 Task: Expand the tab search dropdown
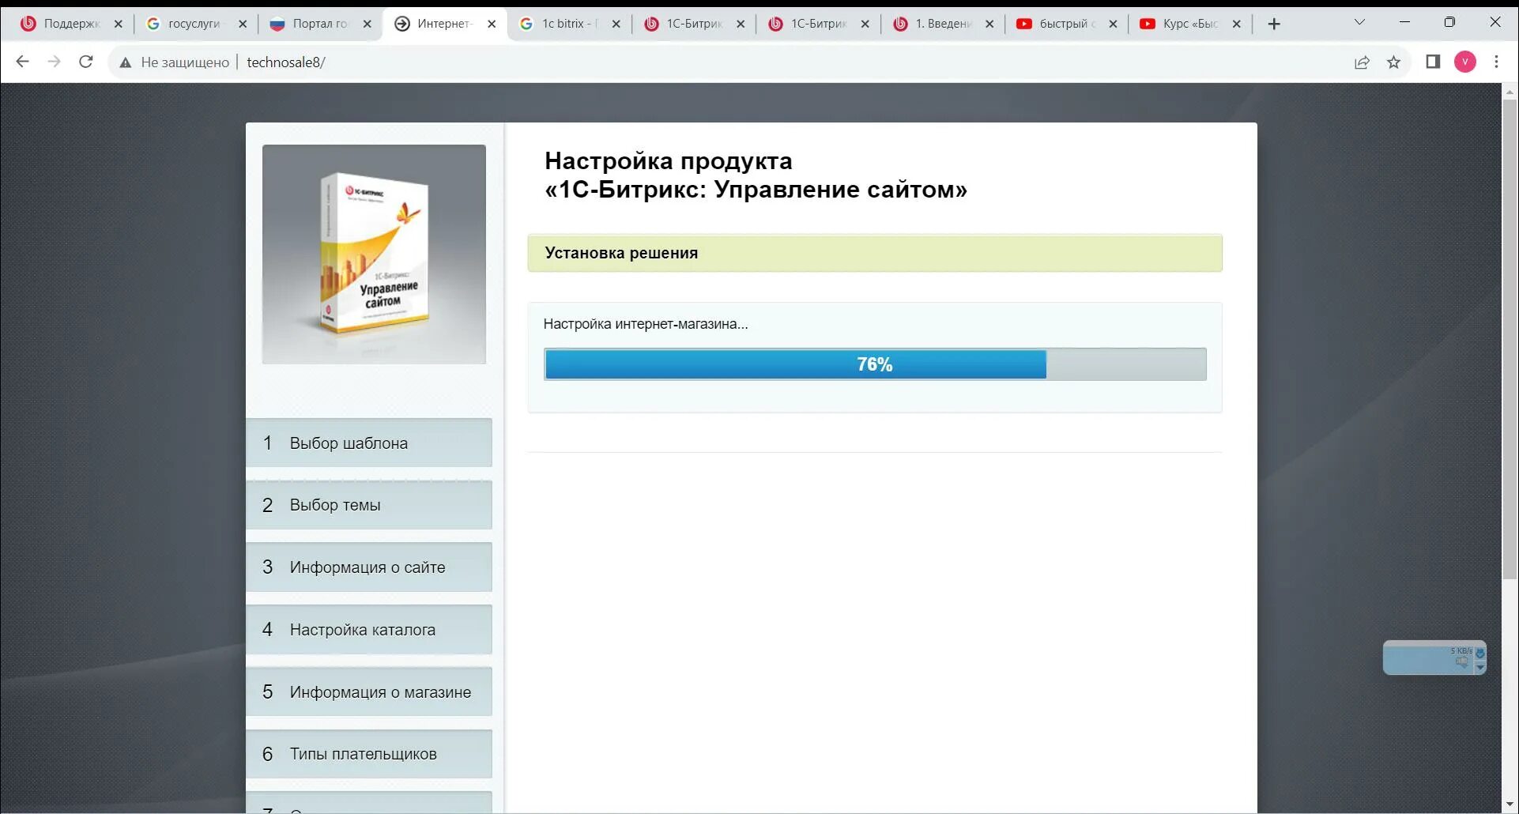[x=1359, y=22]
